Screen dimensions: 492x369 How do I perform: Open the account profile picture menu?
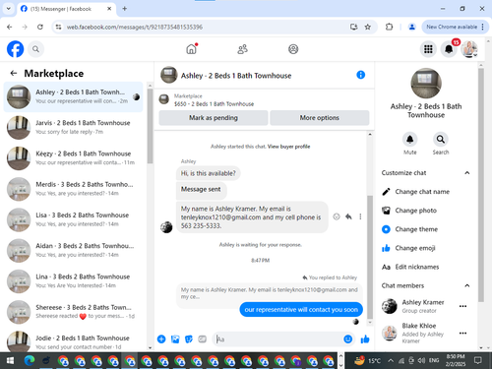(469, 49)
